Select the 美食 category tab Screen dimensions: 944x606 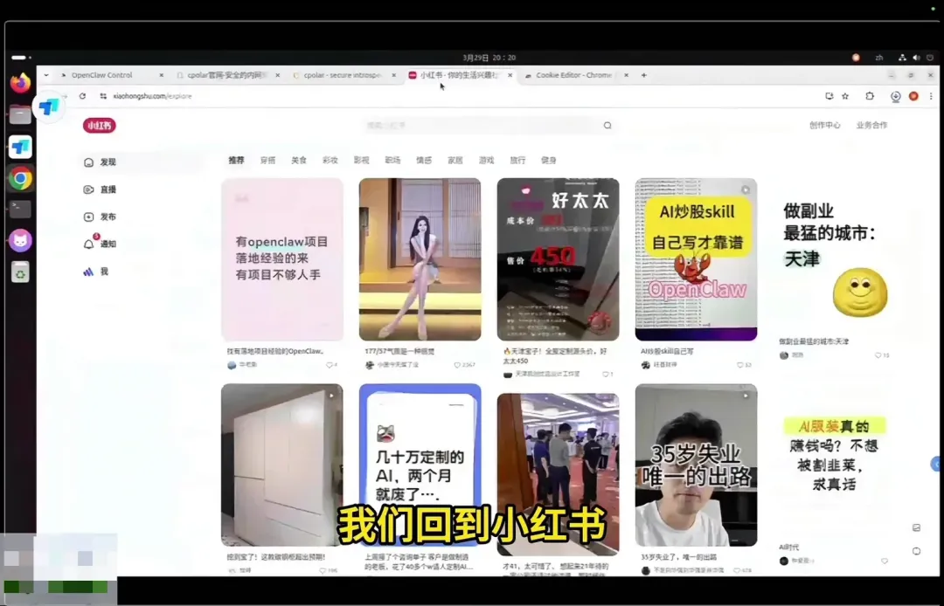pyautogui.click(x=299, y=161)
